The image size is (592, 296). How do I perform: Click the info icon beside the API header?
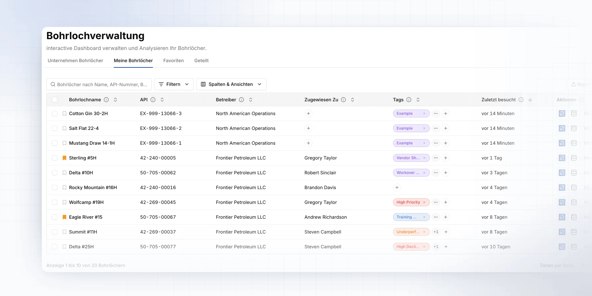[153, 100]
